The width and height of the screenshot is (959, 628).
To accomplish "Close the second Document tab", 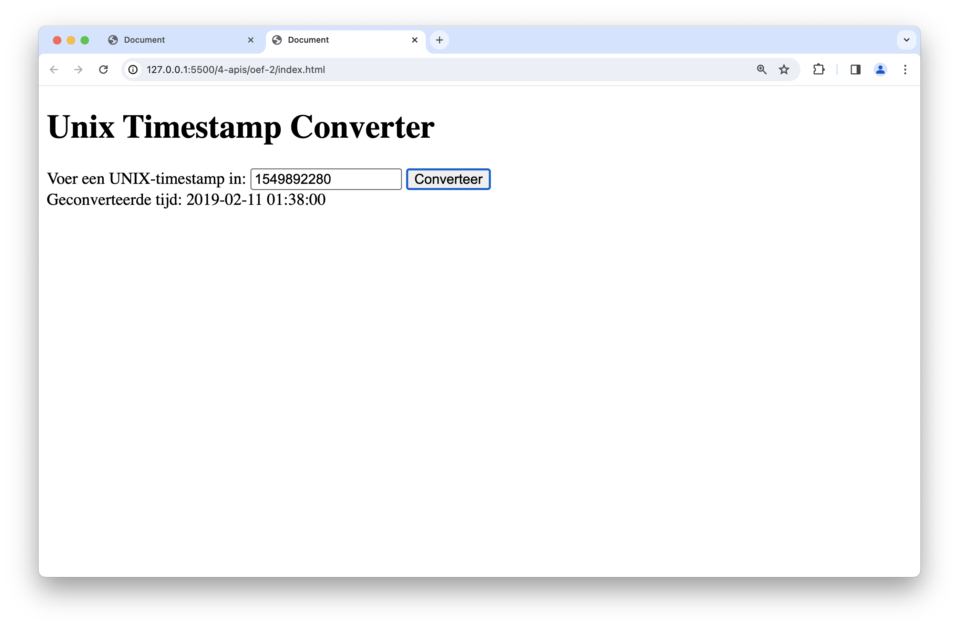I will (x=415, y=40).
